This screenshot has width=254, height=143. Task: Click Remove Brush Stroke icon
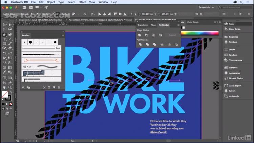coord(44,87)
